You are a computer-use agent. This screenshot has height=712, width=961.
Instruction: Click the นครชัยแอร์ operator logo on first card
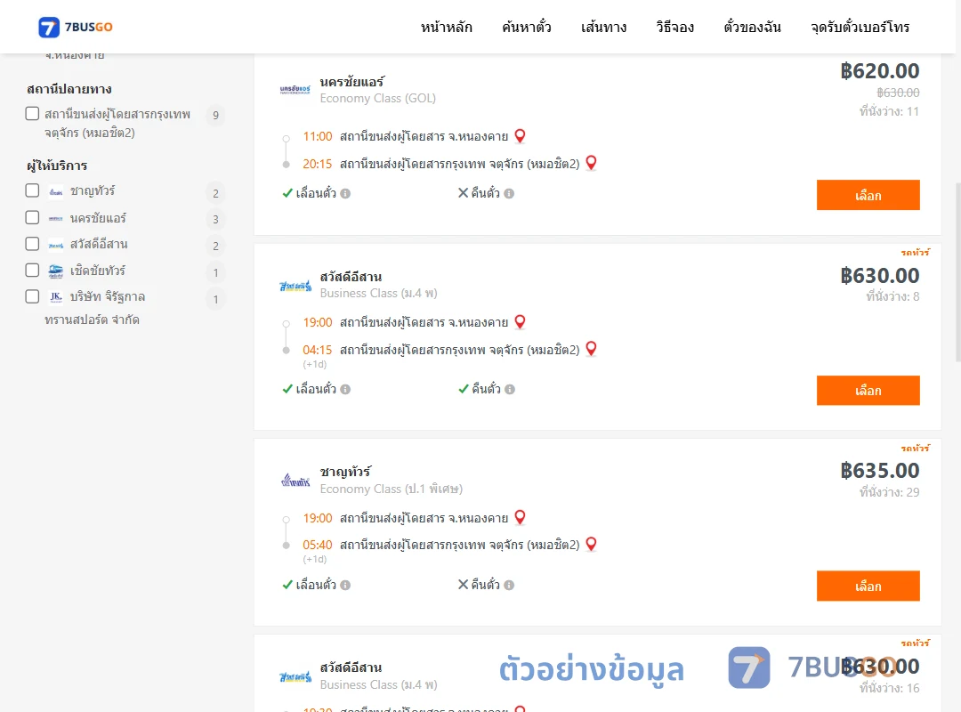[295, 90]
